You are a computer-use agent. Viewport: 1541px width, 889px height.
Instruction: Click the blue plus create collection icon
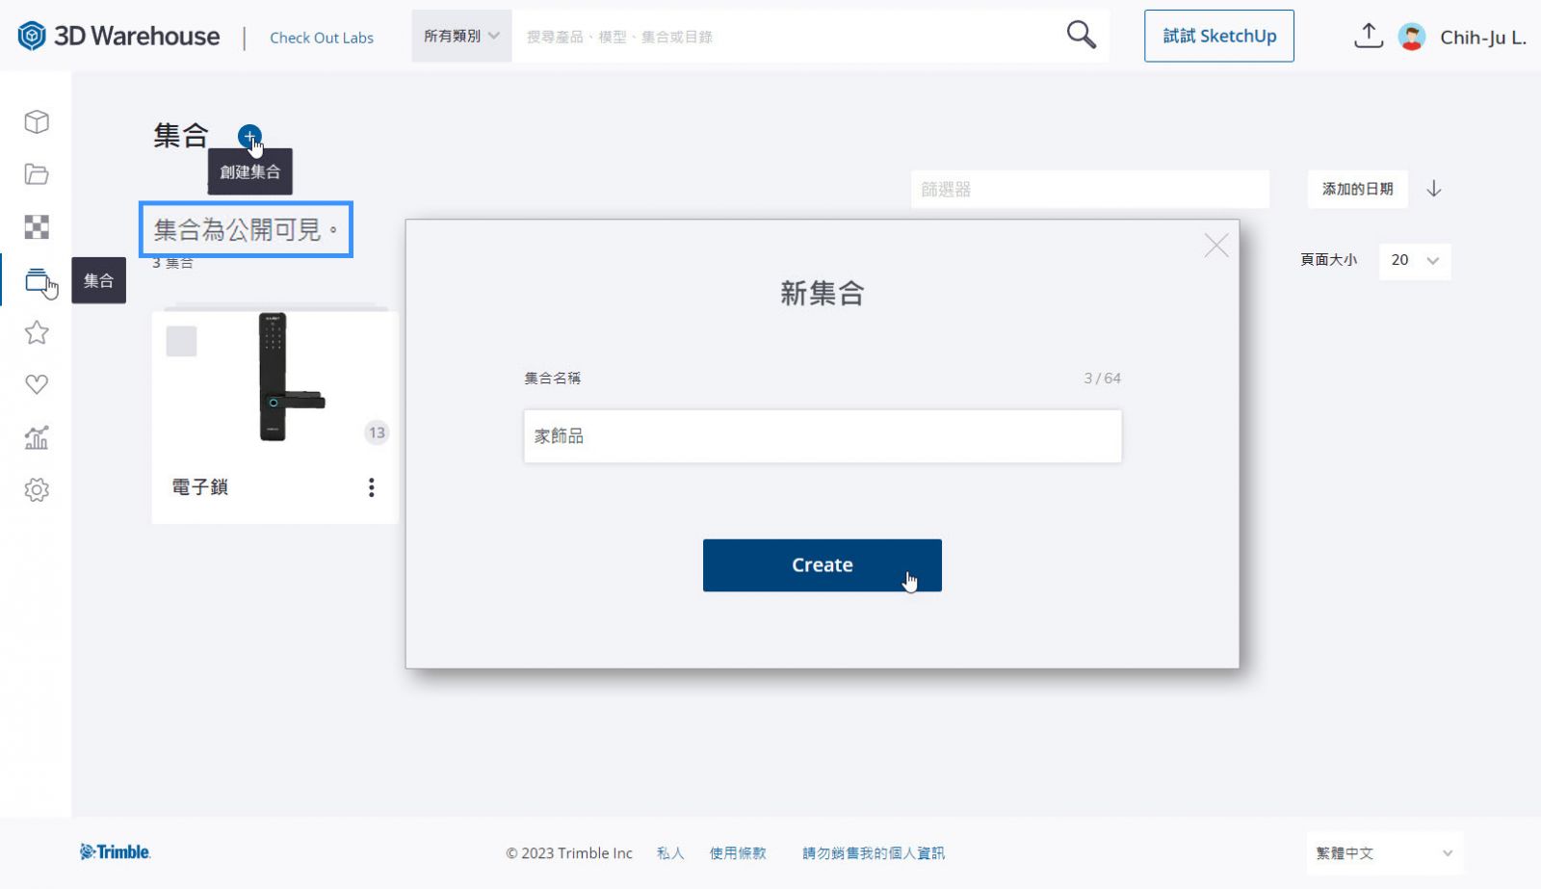point(249,136)
